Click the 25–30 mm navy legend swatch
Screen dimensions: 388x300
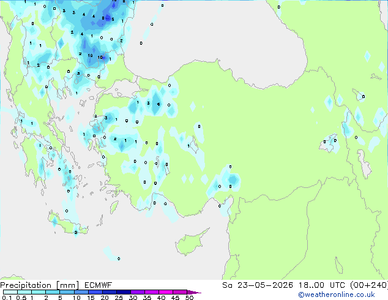click(x=124, y=292)
